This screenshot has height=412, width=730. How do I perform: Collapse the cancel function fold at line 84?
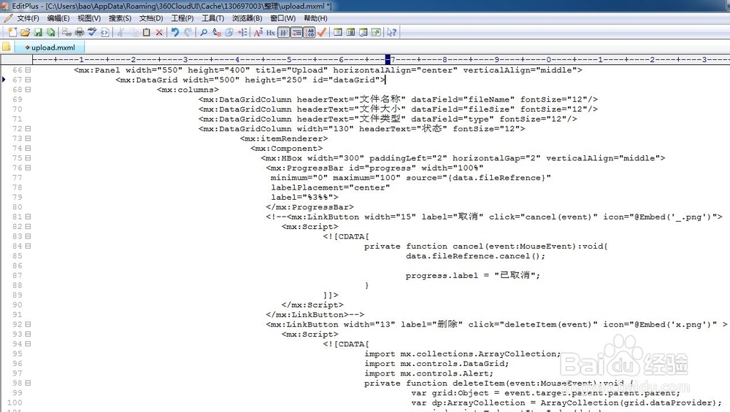click(x=28, y=246)
